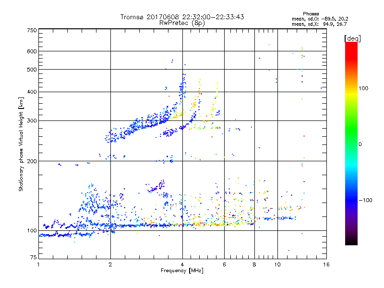Click the 0 tick label on colorbar
Screen dimensions: 384x288
361,144
